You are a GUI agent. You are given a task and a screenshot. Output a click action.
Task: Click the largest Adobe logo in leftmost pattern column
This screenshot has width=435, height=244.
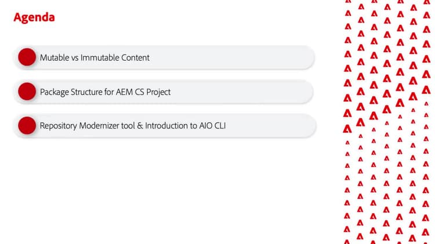347,129
